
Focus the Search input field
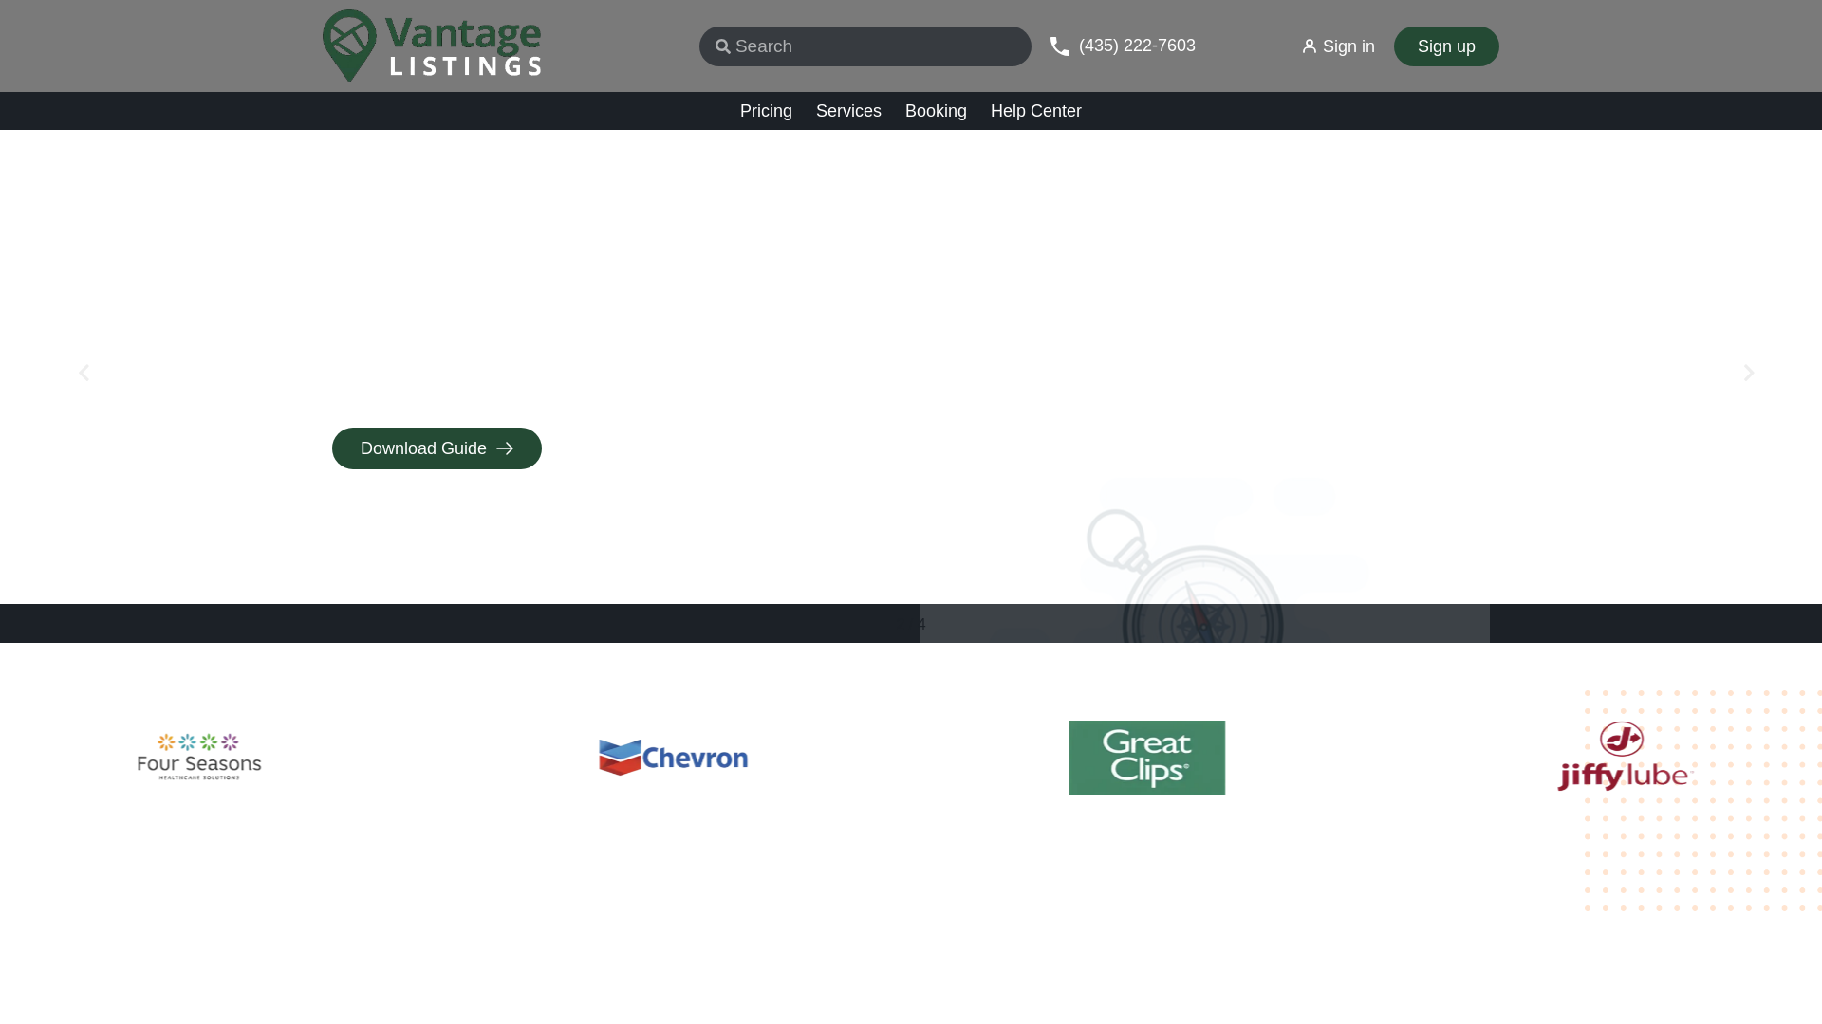pos(865,46)
